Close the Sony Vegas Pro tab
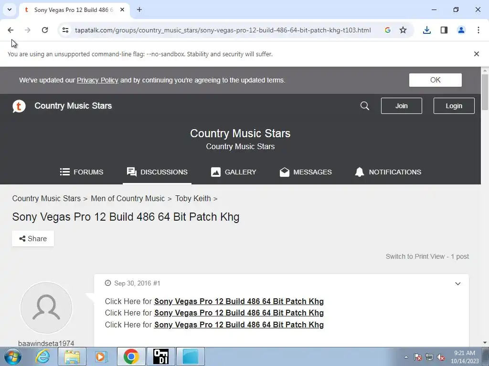Image resolution: width=489 pixels, height=366 pixels. point(122,10)
